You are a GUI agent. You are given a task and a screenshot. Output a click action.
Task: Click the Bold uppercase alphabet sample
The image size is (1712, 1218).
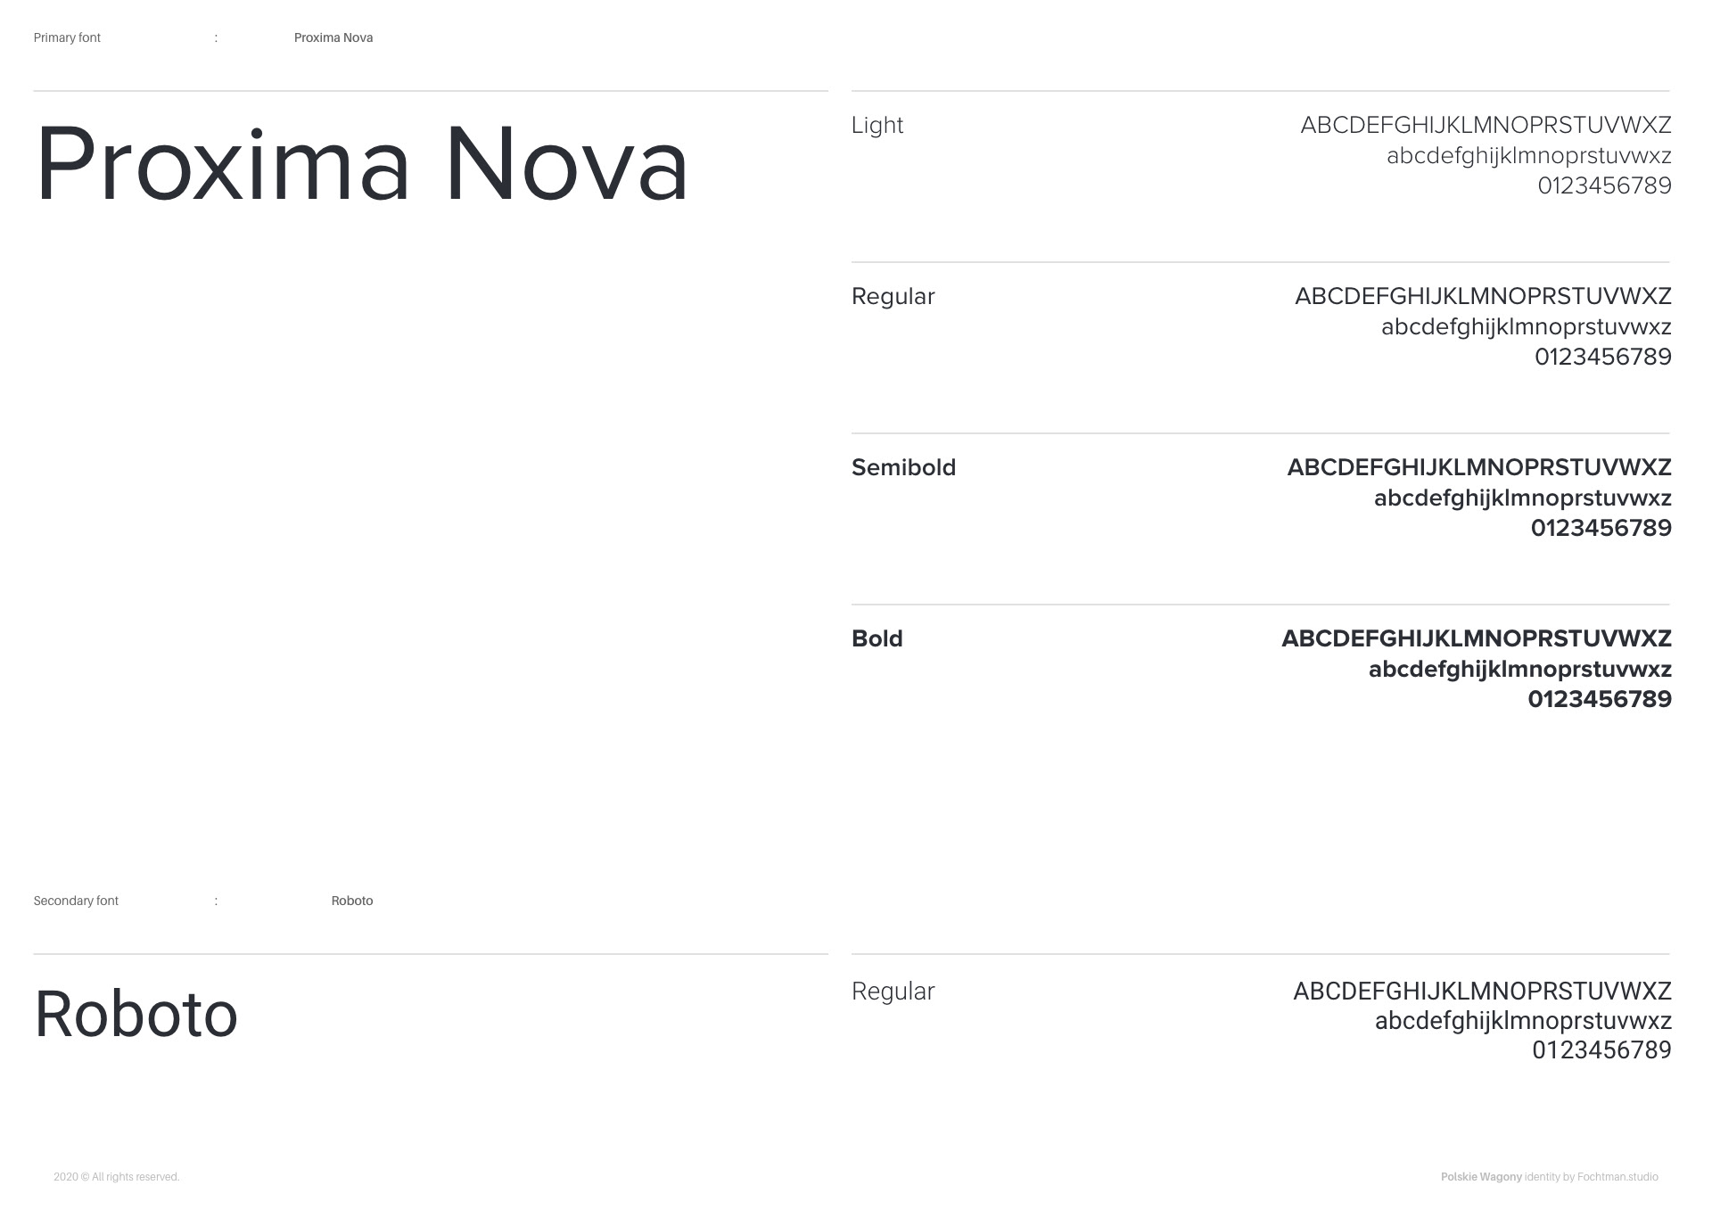point(1477,638)
